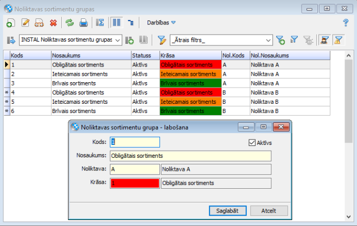The width and height of the screenshot is (357, 226).
Task: Click the Kods input field in dialog
Action: click(x=135, y=142)
